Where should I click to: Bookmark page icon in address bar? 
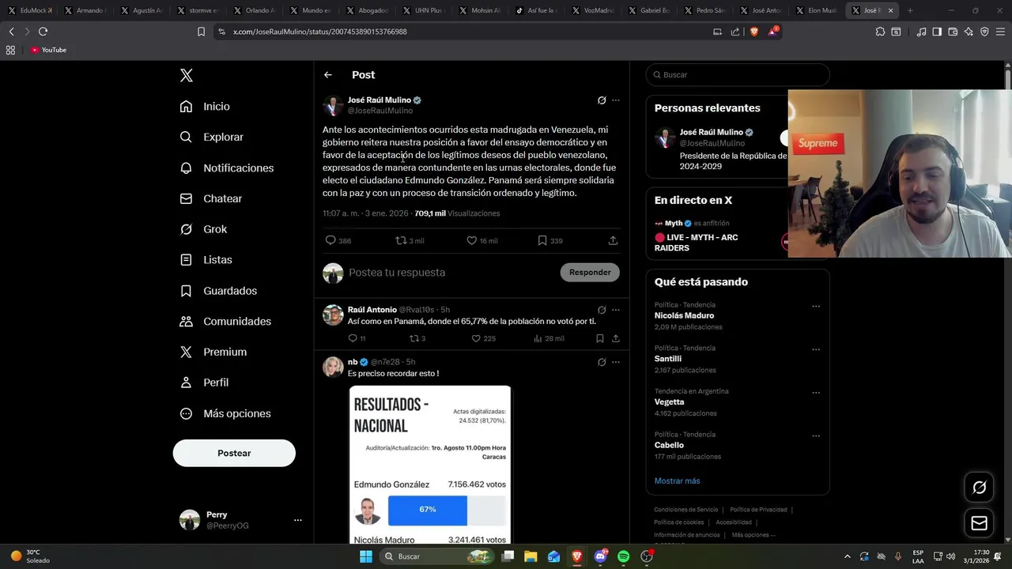pos(201,32)
